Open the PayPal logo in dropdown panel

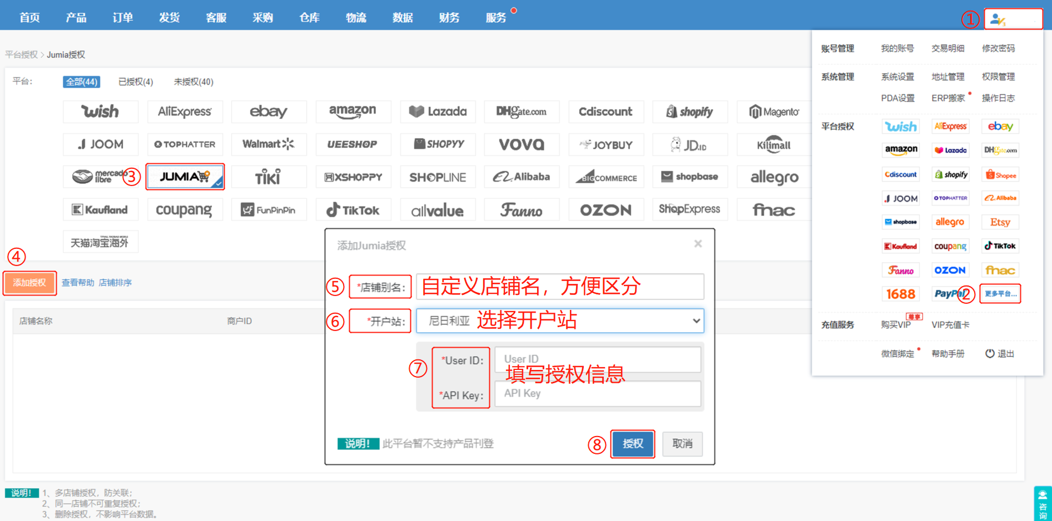[950, 294]
